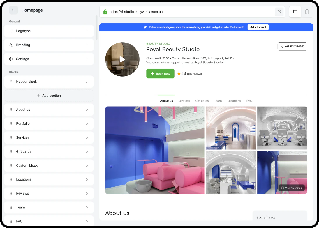Click the back arrow next to Homepage
Screen dimensions: 319x228
click(13, 10)
